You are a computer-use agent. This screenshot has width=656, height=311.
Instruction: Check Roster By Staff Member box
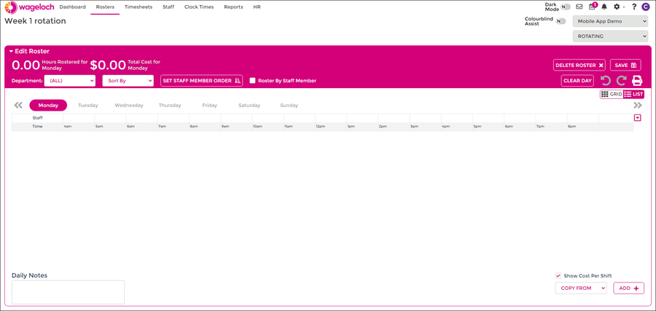253,81
